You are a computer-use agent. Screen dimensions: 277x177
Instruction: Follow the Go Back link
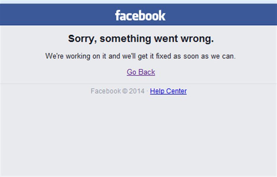(x=141, y=72)
